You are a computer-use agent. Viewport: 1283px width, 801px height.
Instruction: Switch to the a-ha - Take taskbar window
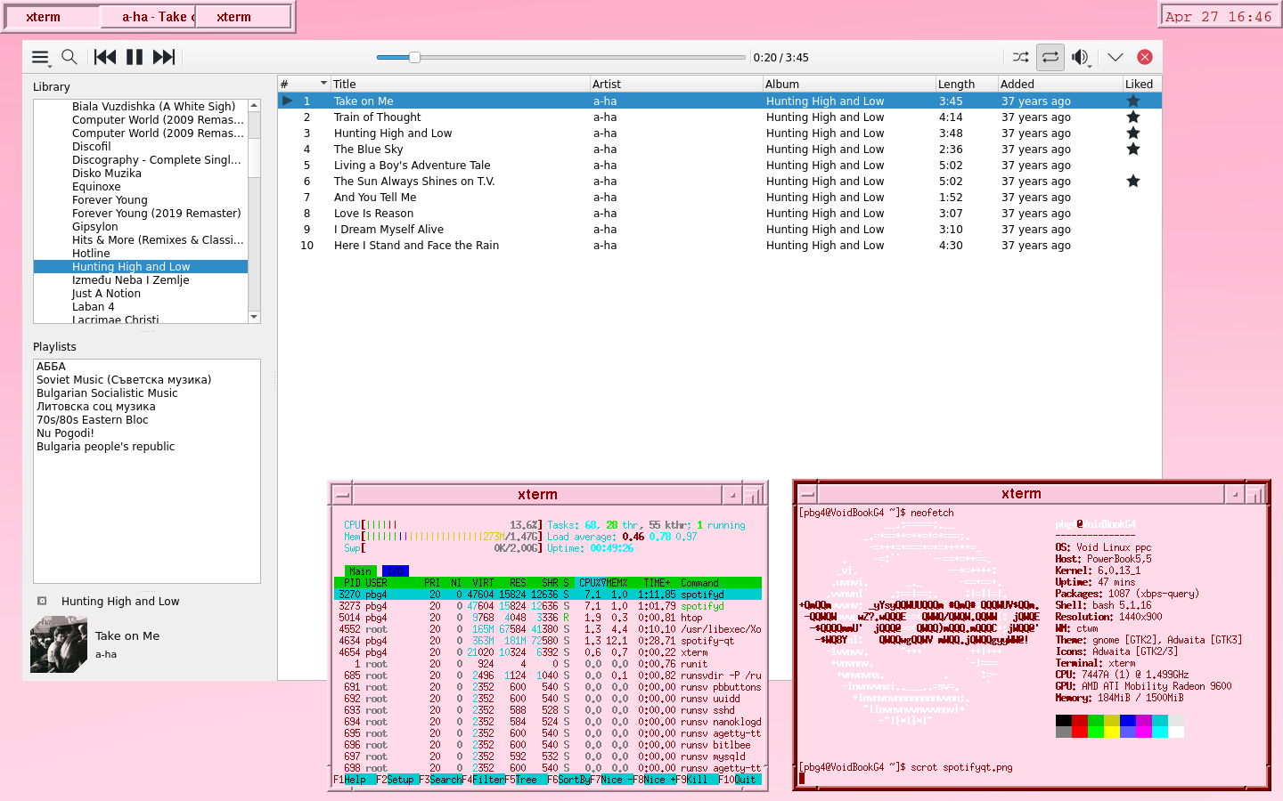(148, 16)
